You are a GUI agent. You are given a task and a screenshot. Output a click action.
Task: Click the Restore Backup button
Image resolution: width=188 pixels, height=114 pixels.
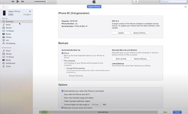pos(141,59)
